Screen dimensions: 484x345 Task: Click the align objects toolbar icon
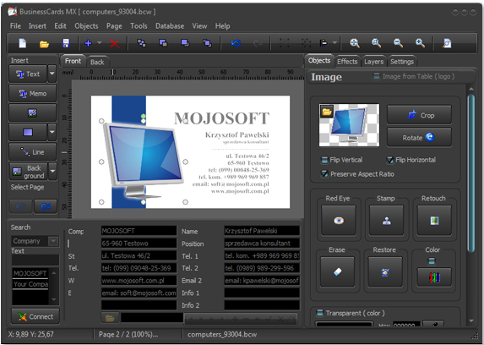[x=324, y=42]
